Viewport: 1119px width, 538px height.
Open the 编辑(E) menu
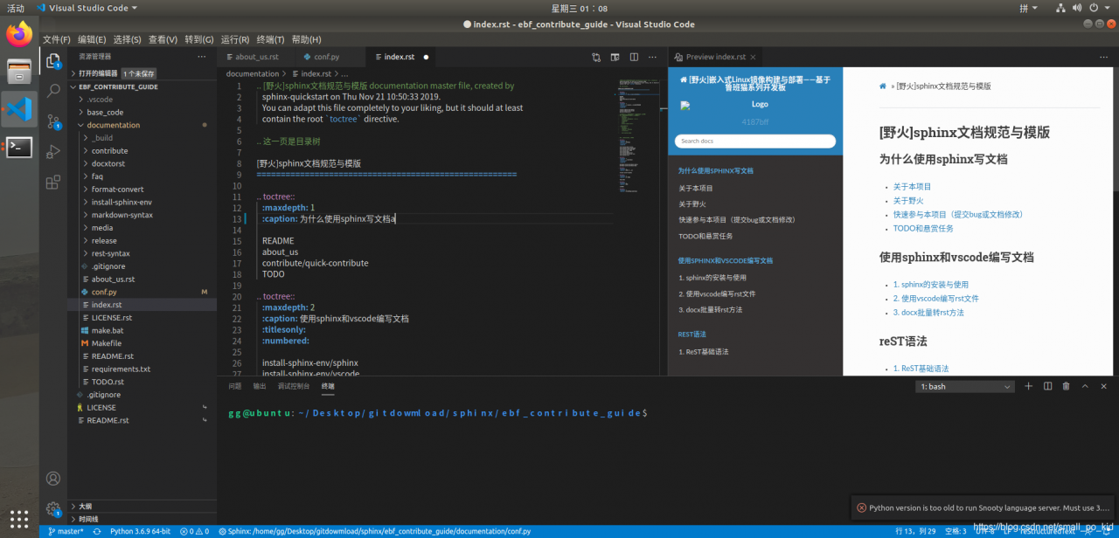[92, 39]
